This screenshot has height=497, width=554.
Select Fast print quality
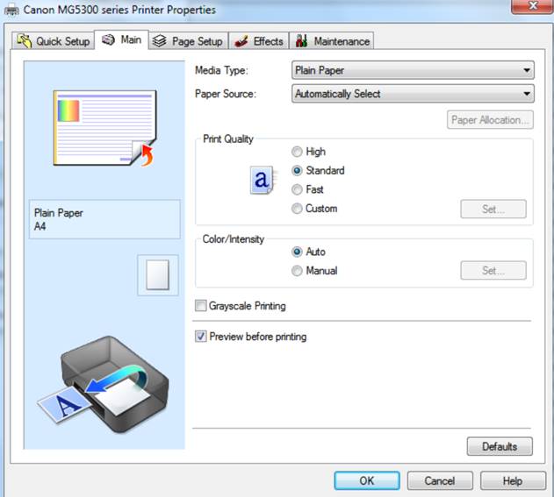tap(307, 189)
